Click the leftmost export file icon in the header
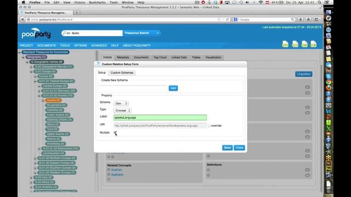 coord(285,44)
